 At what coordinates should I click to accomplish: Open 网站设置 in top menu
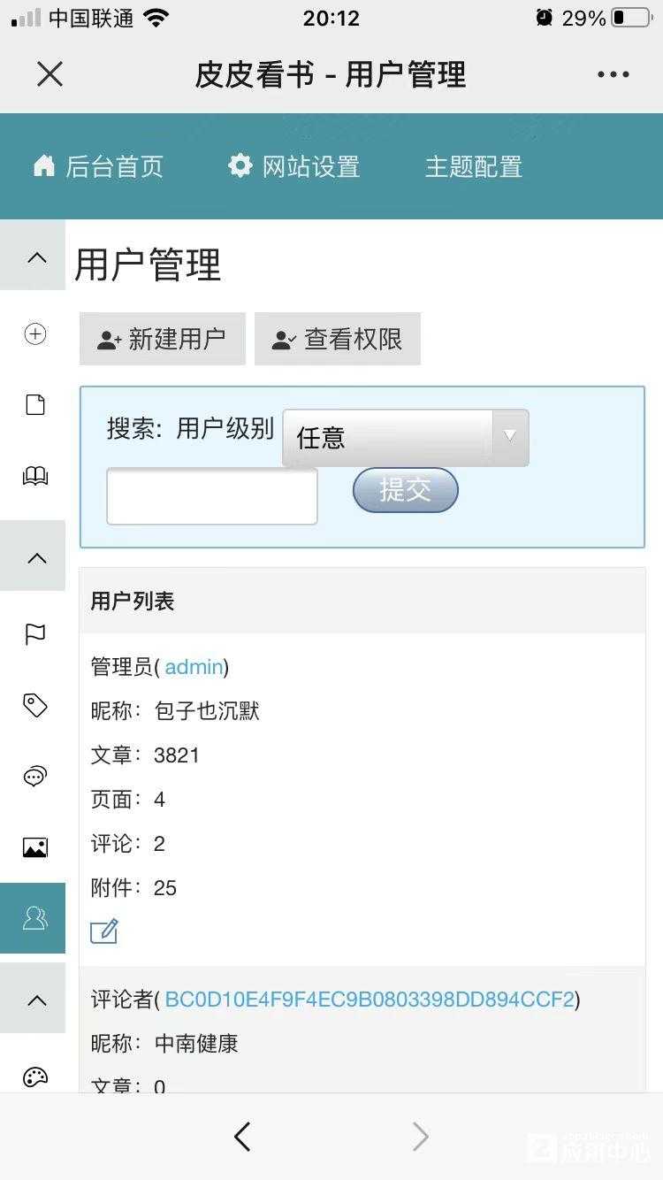point(293,166)
